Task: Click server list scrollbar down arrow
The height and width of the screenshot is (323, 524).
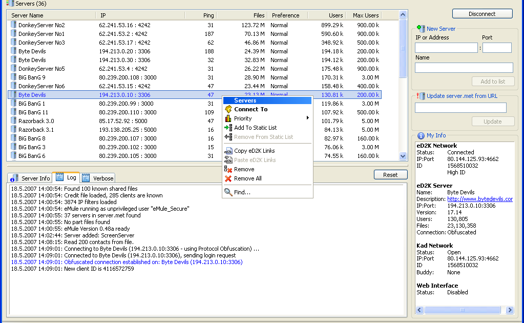Action: point(403,156)
